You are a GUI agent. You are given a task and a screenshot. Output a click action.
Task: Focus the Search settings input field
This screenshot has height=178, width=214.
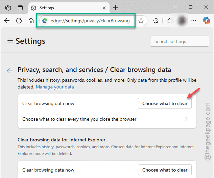(x=180, y=41)
